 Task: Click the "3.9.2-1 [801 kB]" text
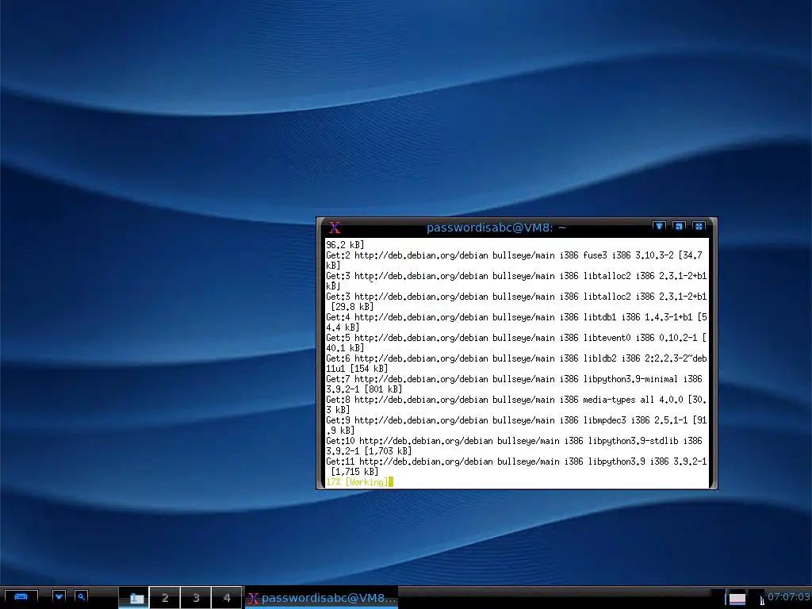pyautogui.click(x=364, y=389)
